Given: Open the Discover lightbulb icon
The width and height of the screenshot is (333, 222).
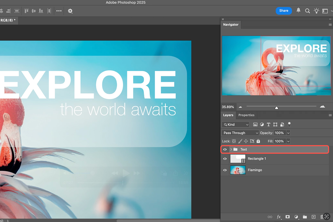Looking at the screenshot, I should 316,11.
